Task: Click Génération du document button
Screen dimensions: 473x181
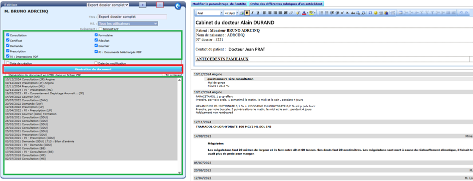Action: point(93,69)
